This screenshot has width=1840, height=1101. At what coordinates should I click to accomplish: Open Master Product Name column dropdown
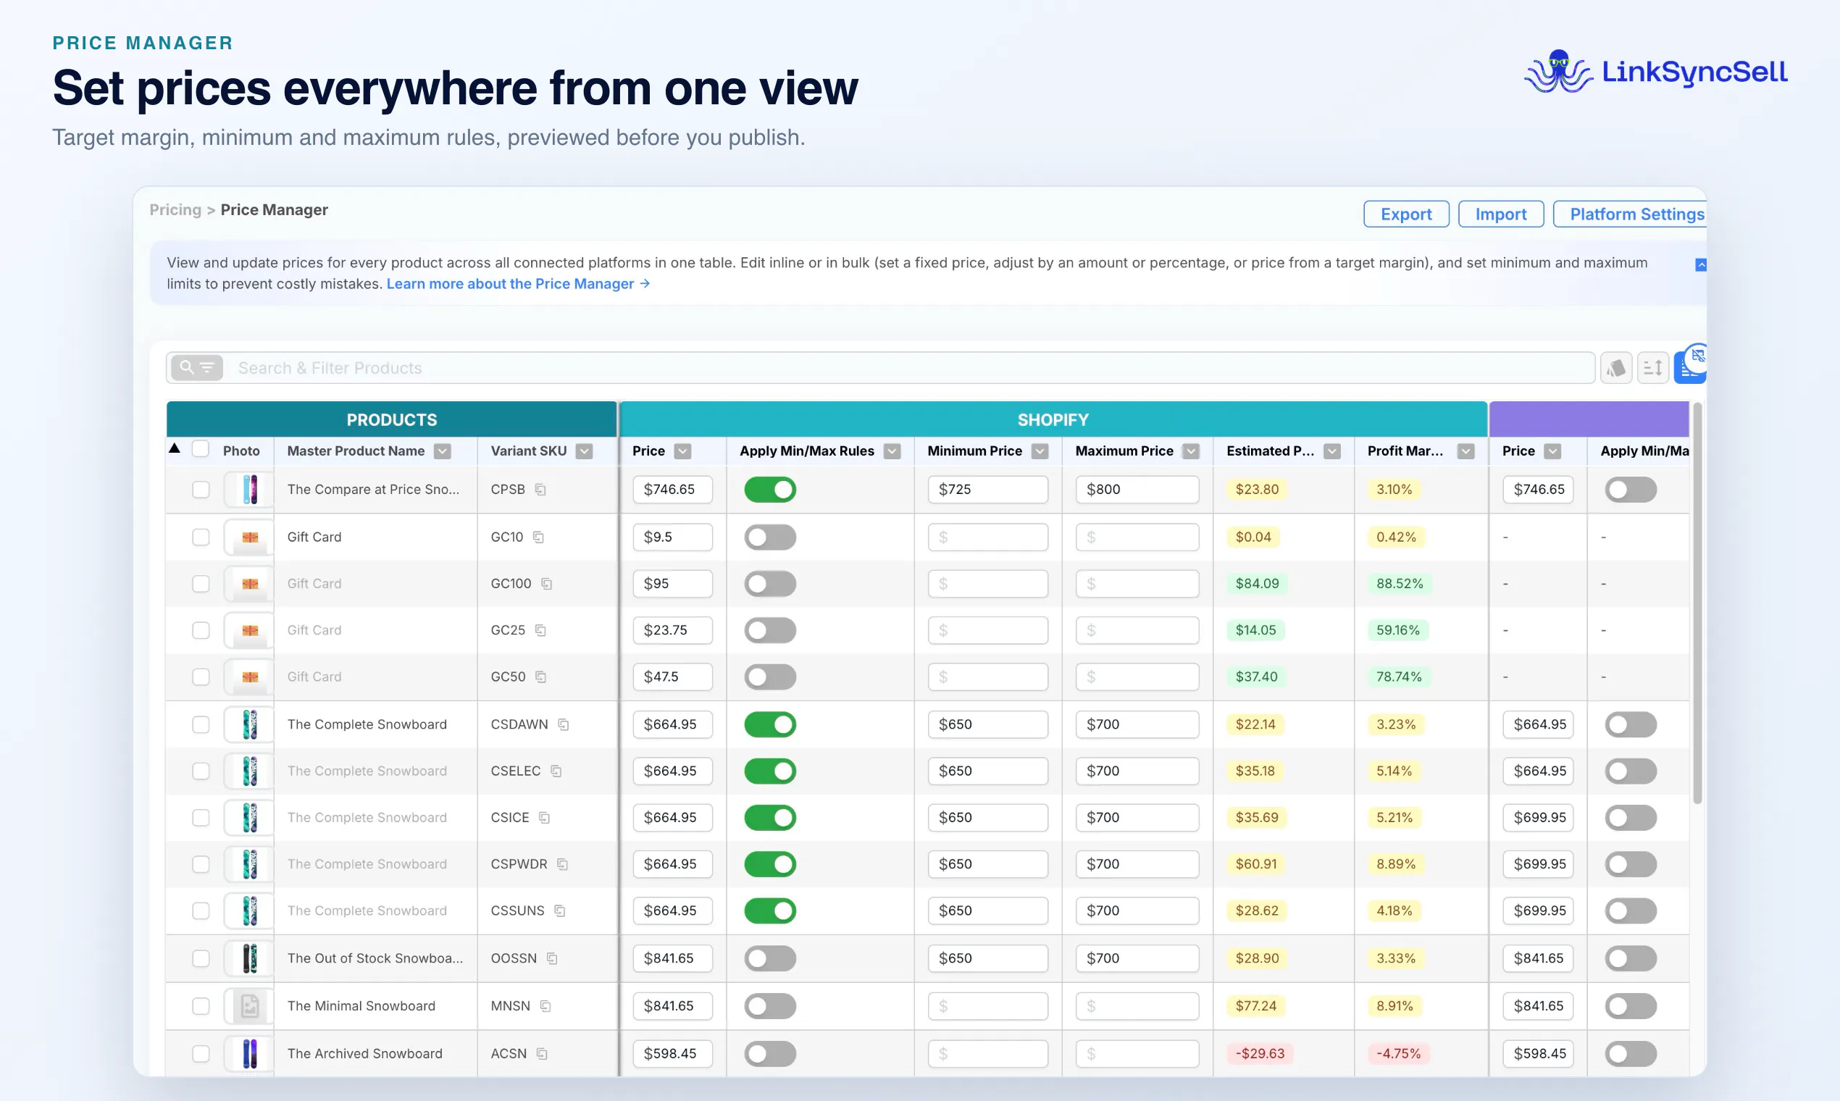[443, 451]
